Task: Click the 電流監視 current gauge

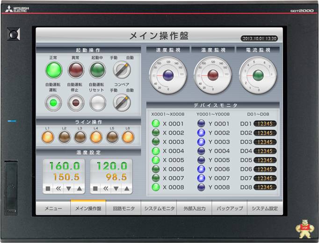Action: click(258, 75)
